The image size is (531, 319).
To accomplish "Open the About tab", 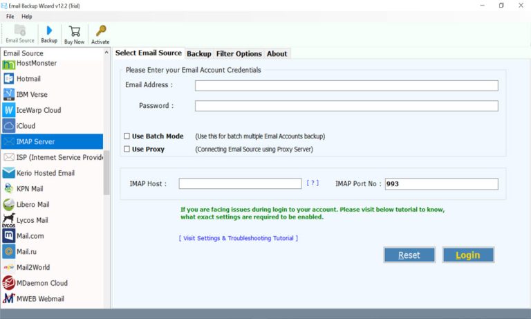I will point(277,53).
